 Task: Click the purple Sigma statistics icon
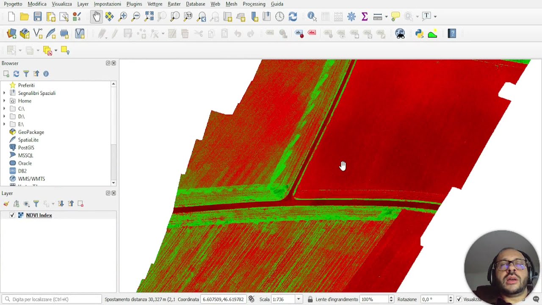coord(365,17)
